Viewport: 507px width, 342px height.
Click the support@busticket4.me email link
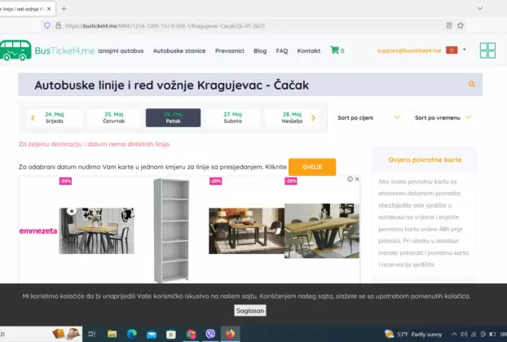(x=408, y=50)
